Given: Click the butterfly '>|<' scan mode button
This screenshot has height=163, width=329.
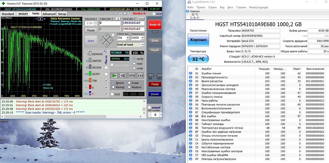Looking at the screenshot, I should pos(140,75).
